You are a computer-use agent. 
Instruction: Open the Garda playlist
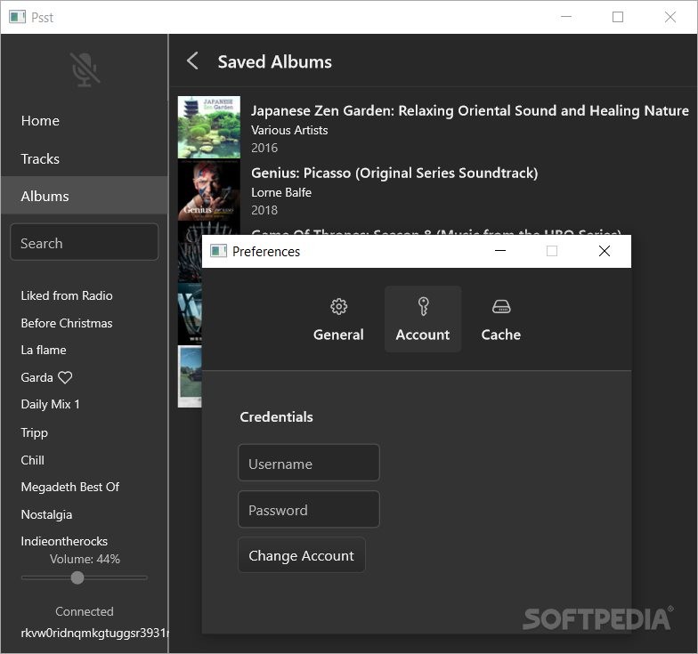point(46,377)
